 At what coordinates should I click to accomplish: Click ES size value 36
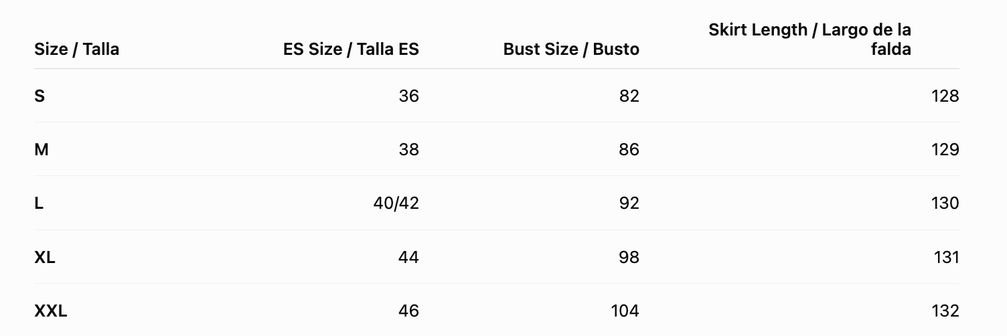(x=408, y=96)
